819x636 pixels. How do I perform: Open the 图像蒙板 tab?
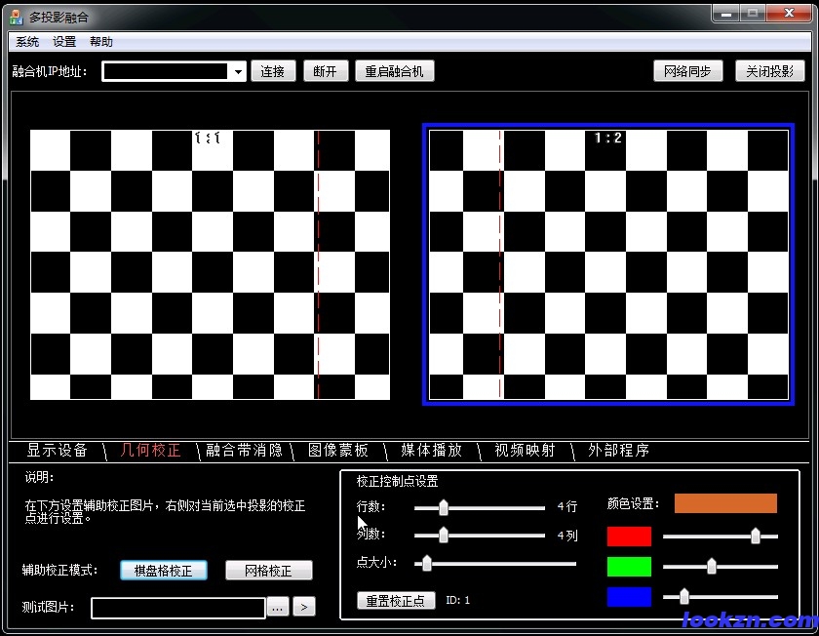(338, 450)
